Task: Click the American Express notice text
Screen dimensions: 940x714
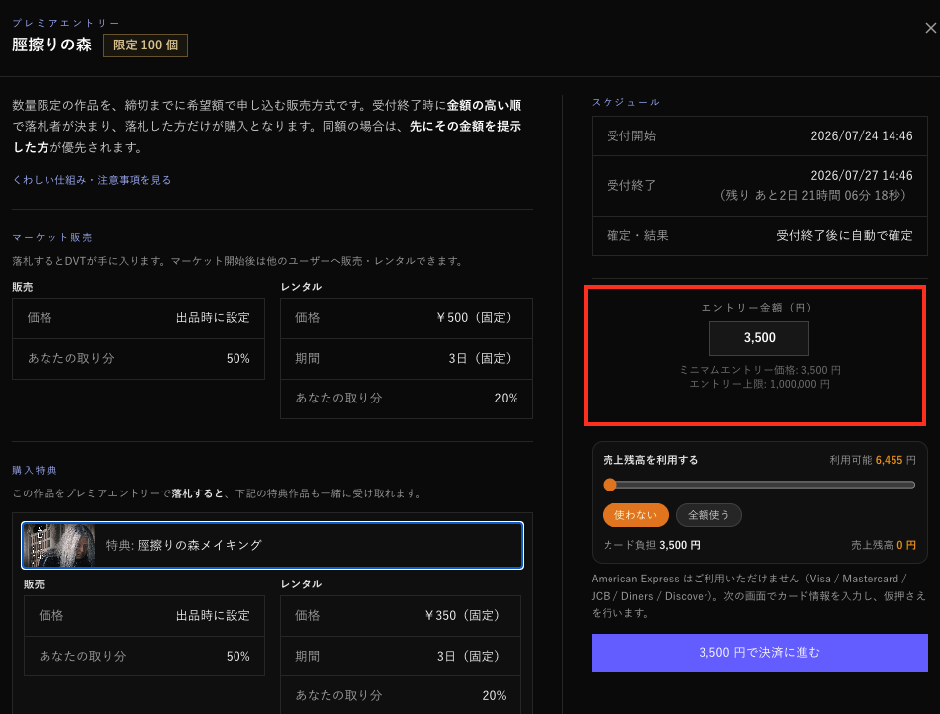Action: [759, 596]
